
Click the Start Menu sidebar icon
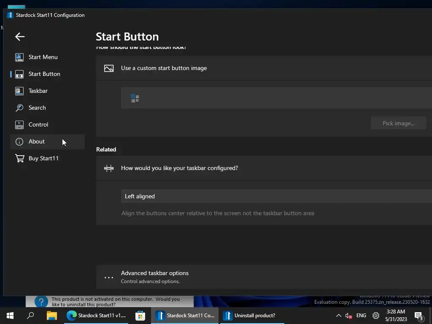pos(19,57)
